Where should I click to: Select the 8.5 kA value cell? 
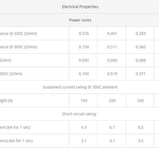[140, 127]
